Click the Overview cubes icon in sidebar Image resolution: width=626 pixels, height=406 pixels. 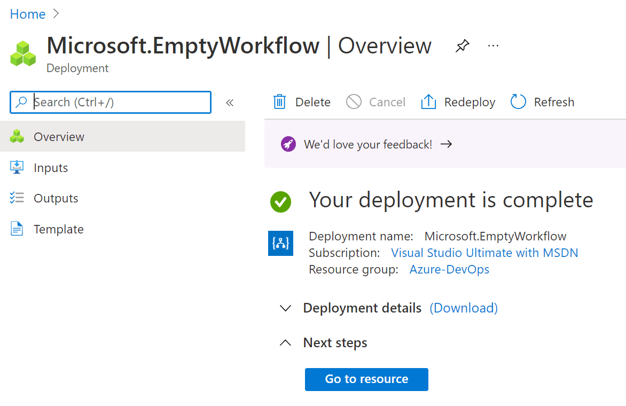pyautogui.click(x=17, y=137)
